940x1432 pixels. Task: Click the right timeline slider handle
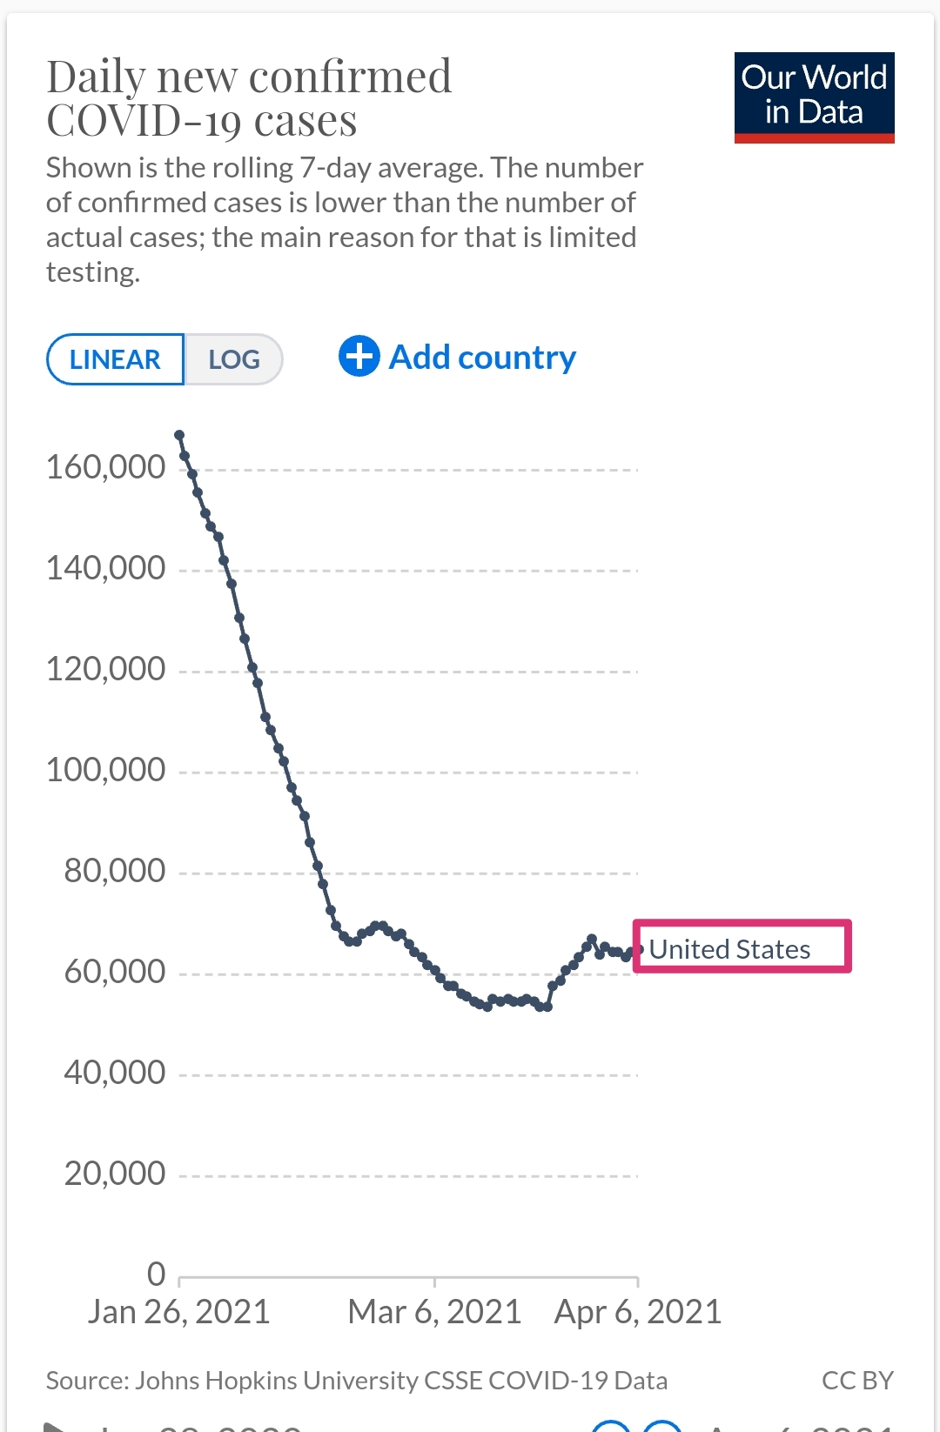[x=663, y=1427]
